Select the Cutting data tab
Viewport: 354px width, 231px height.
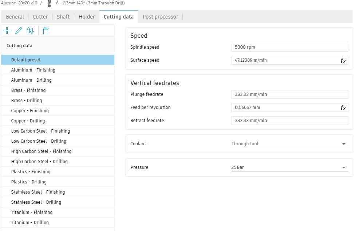tap(118, 17)
